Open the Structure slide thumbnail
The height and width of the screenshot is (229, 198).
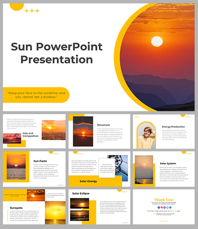coord(99,131)
